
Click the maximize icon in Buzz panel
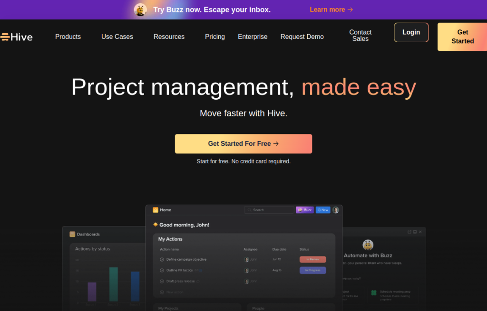[x=415, y=232]
